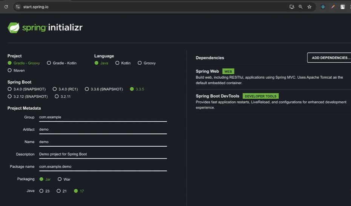The width and height of the screenshot is (351, 206).
Task: Click the DEVELOPER TOOLS tag badge
Action: [x=261, y=96]
